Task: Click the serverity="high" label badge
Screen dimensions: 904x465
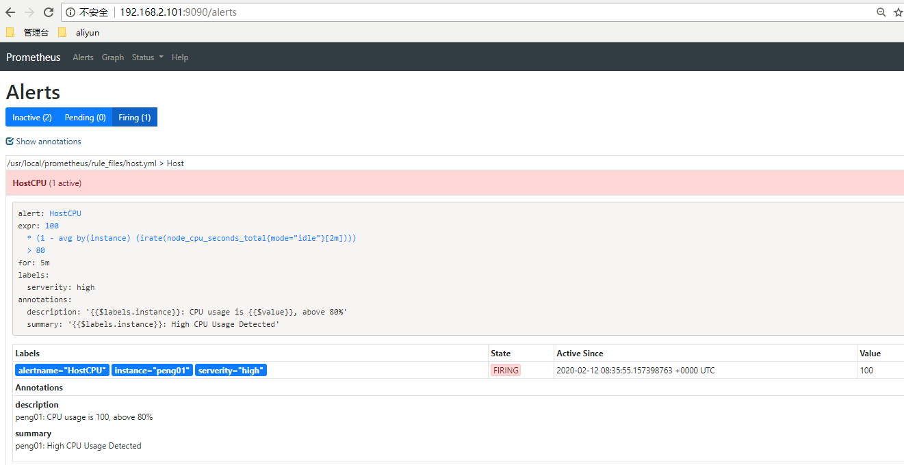Action: (x=231, y=371)
